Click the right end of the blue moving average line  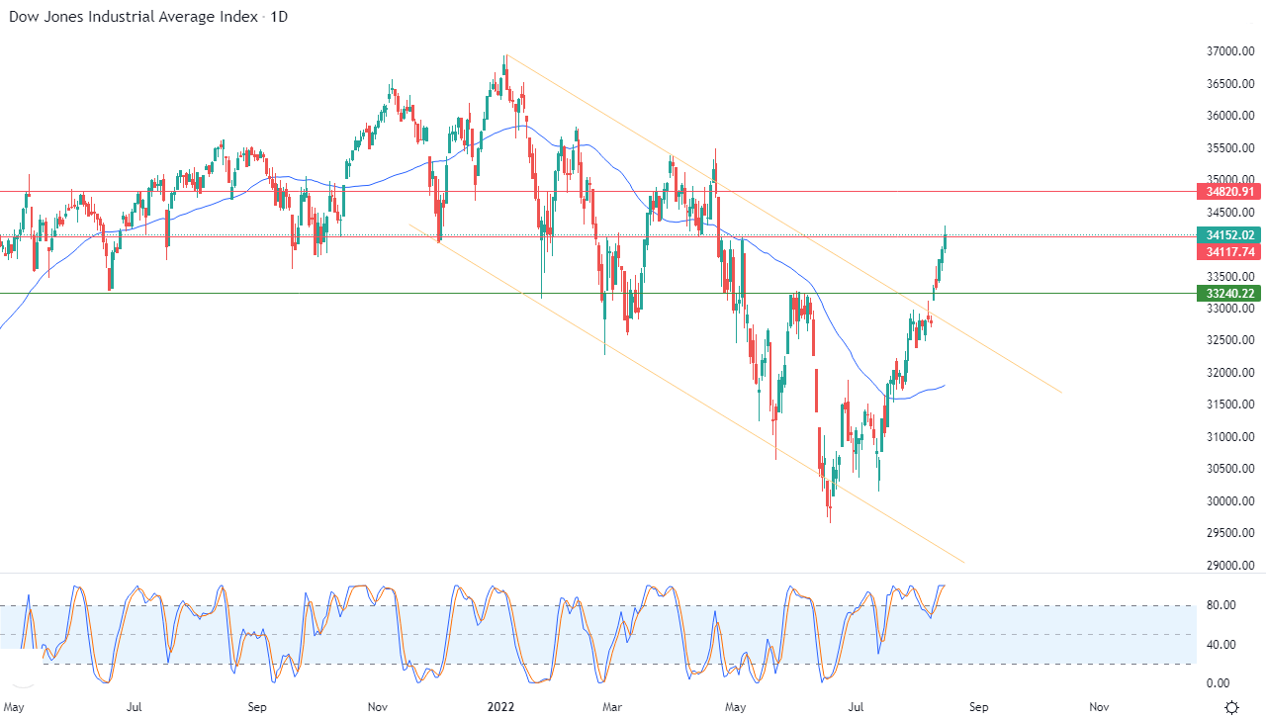point(943,386)
